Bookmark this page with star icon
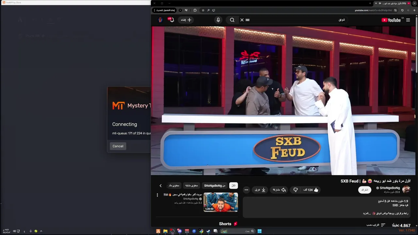Image resolution: width=418 pixels, height=235 pixels. coord(203,10)
